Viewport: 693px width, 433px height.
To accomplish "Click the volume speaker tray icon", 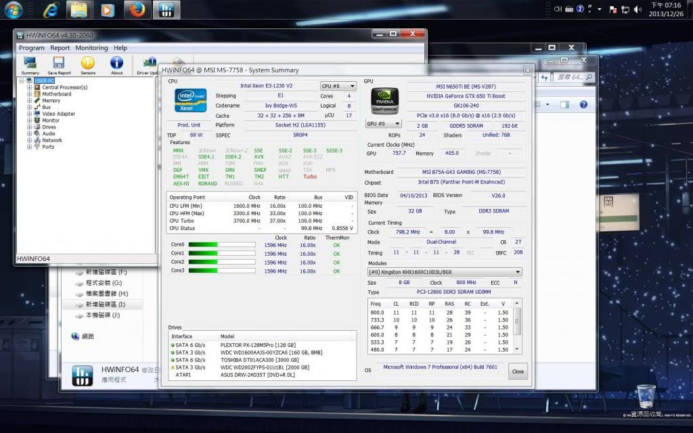I will (637, 9).
